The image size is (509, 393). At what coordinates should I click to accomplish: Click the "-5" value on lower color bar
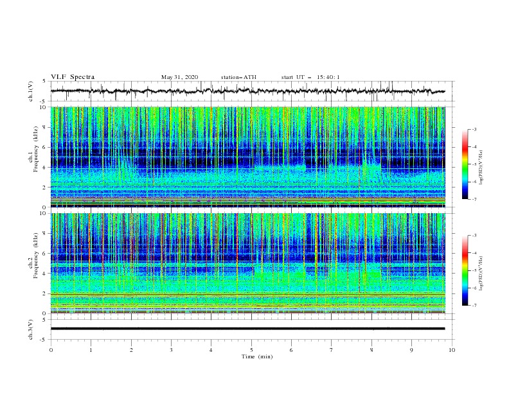click(474, 270)
